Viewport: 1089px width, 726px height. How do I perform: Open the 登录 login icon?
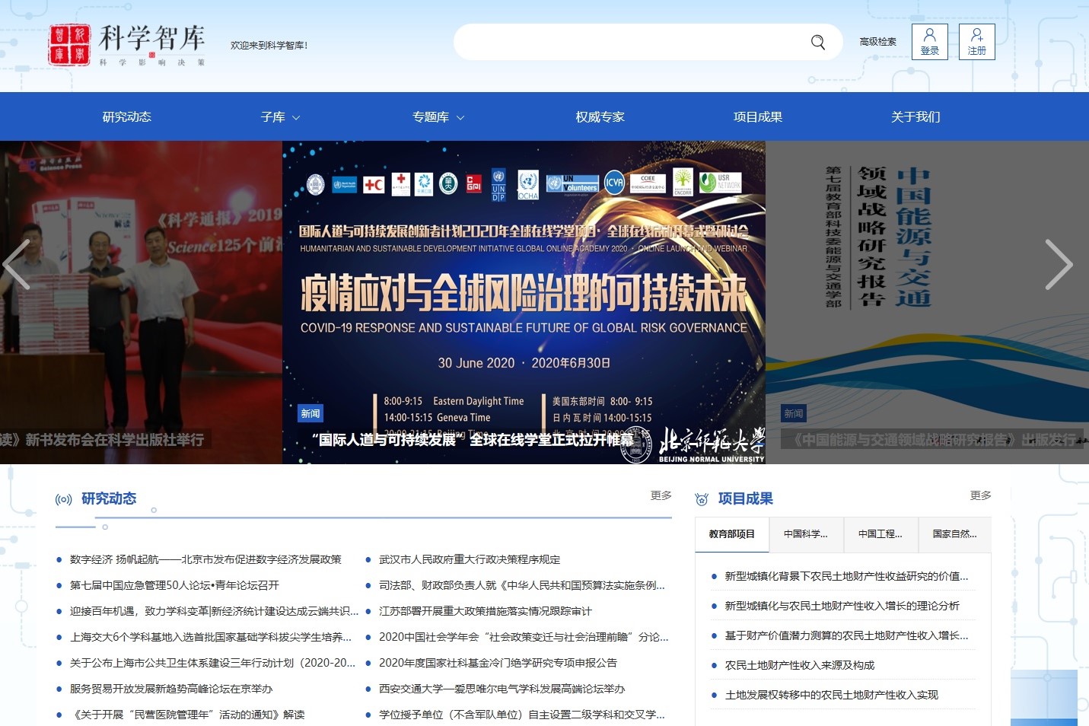(929, 42)
